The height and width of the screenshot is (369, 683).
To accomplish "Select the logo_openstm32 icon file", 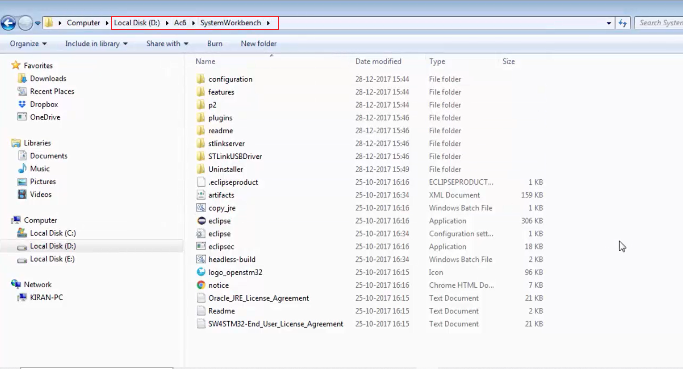I will 201,272.
